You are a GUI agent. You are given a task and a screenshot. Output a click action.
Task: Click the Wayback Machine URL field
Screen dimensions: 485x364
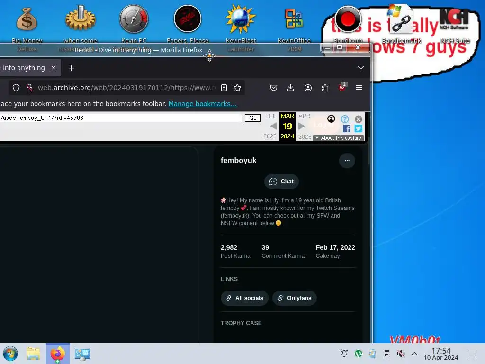[121, 118]
